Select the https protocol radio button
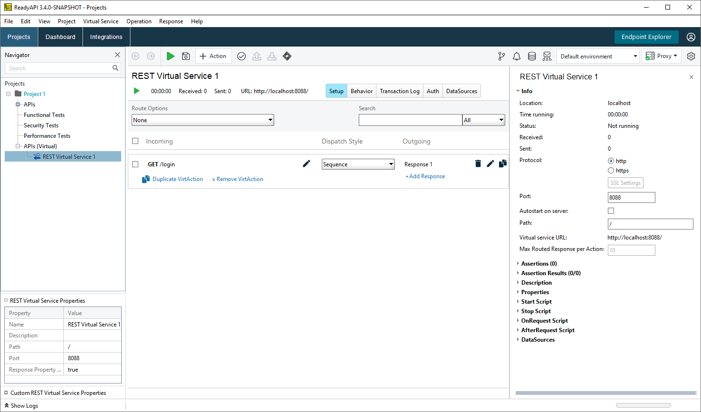This screenshot has height=412, width=701. (x=611, y=170)
